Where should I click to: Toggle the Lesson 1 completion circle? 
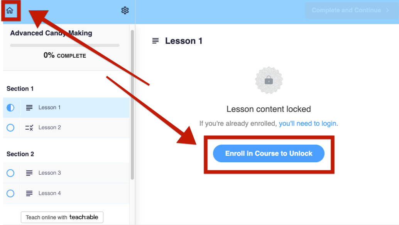pos(10,108)
